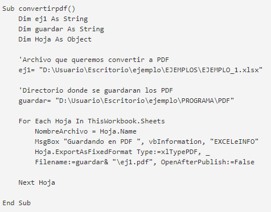Screen dimensions: 271x212
Task: Click the Sub convertirpdf() declaration line
Action: [x=39, y=9]
